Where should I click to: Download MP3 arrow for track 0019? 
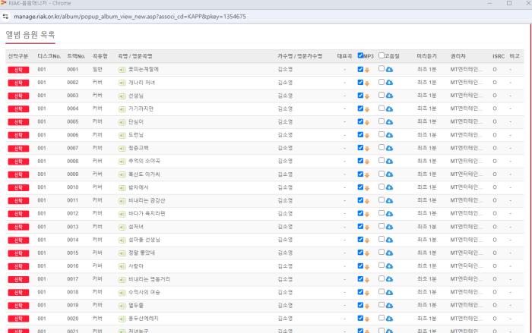click(x=367, y=306)
